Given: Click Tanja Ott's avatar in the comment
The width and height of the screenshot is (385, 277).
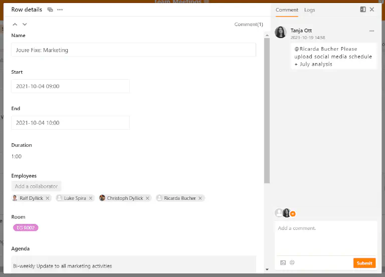Looking at the screenshot, I should point(281,32).
